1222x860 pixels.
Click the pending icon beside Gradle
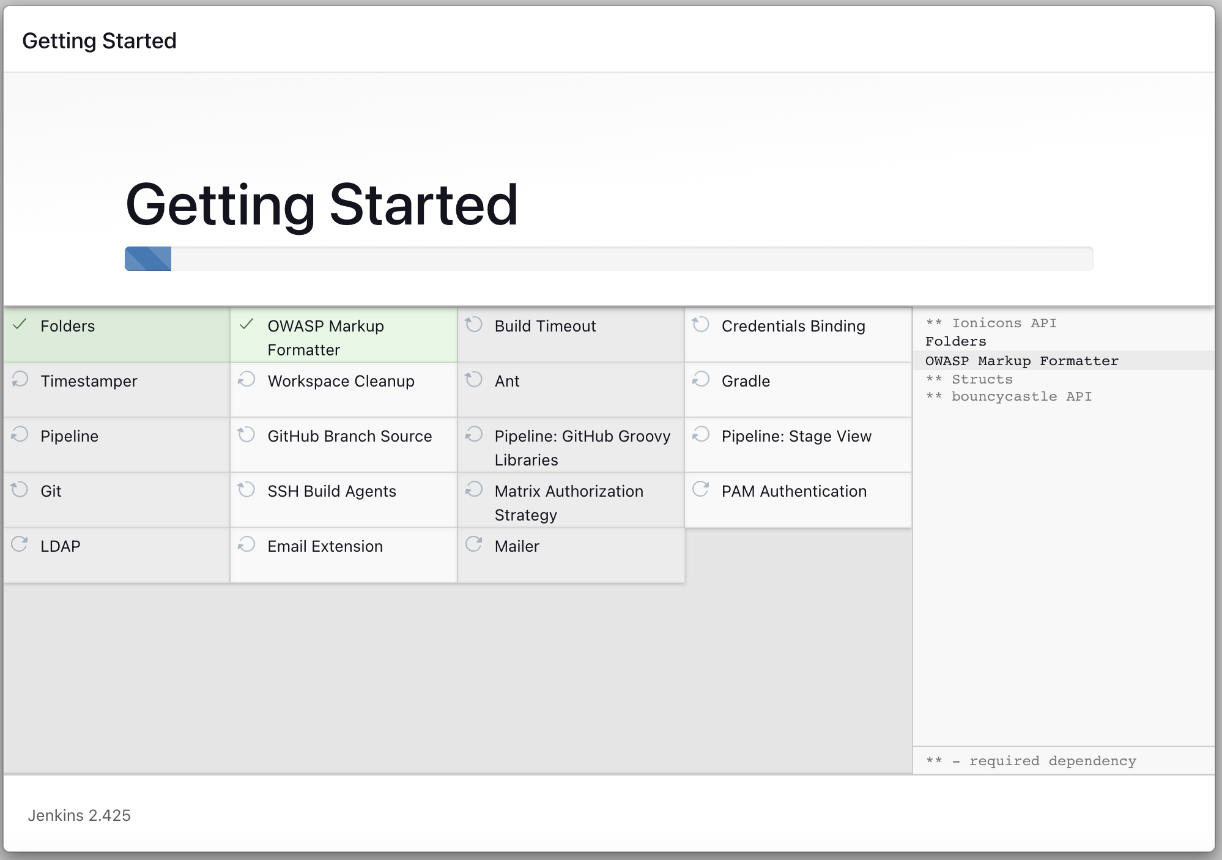[x=701, y=379]
